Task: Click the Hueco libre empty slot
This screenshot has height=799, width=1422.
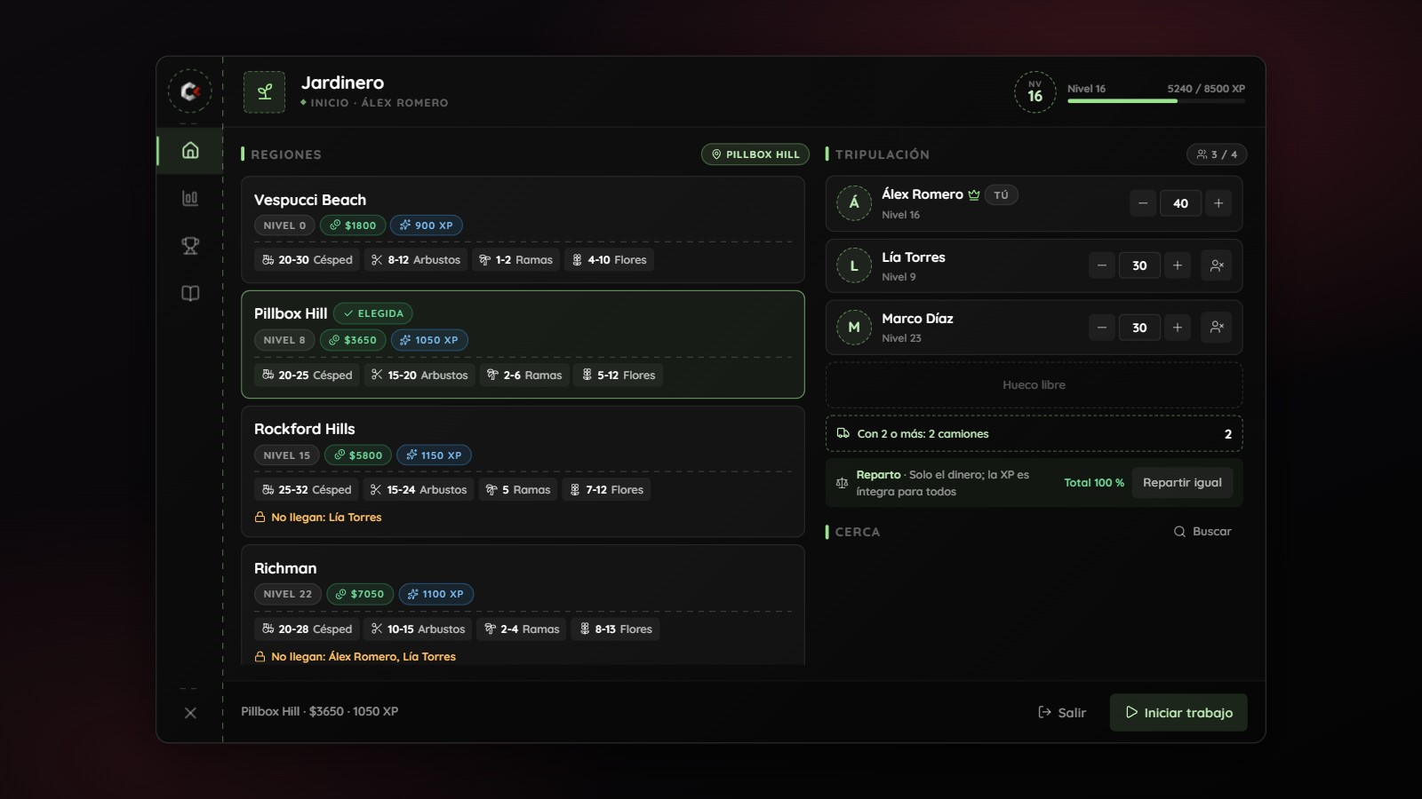Action: [x=1034, y=385]
